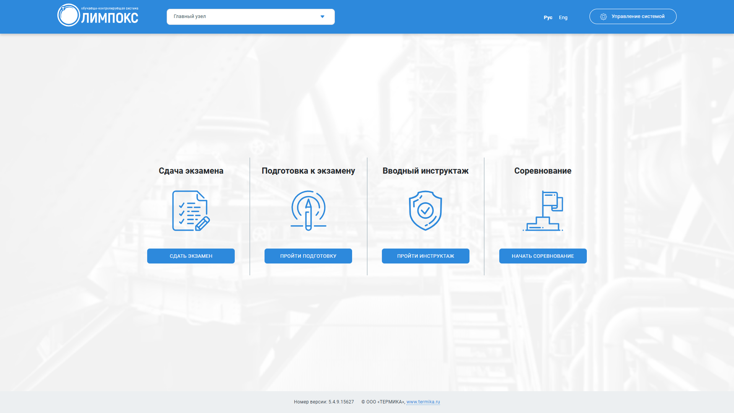
Task: Select the gauge-pen icon for 'Подготовка к экзамену'
Action: [308, 210]
